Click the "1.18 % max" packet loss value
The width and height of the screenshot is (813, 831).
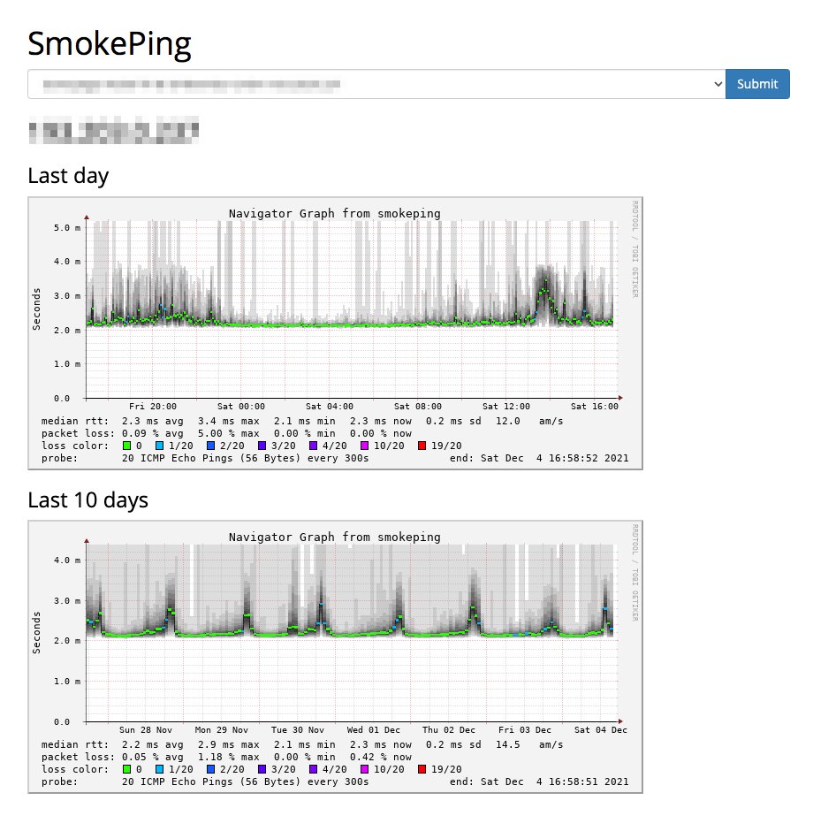coord(229,757)
